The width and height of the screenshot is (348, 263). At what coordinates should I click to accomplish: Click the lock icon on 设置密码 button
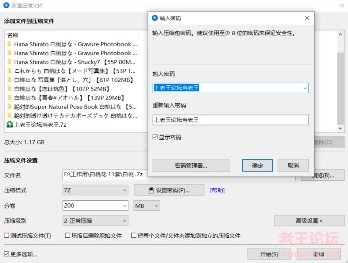point(151,190)
